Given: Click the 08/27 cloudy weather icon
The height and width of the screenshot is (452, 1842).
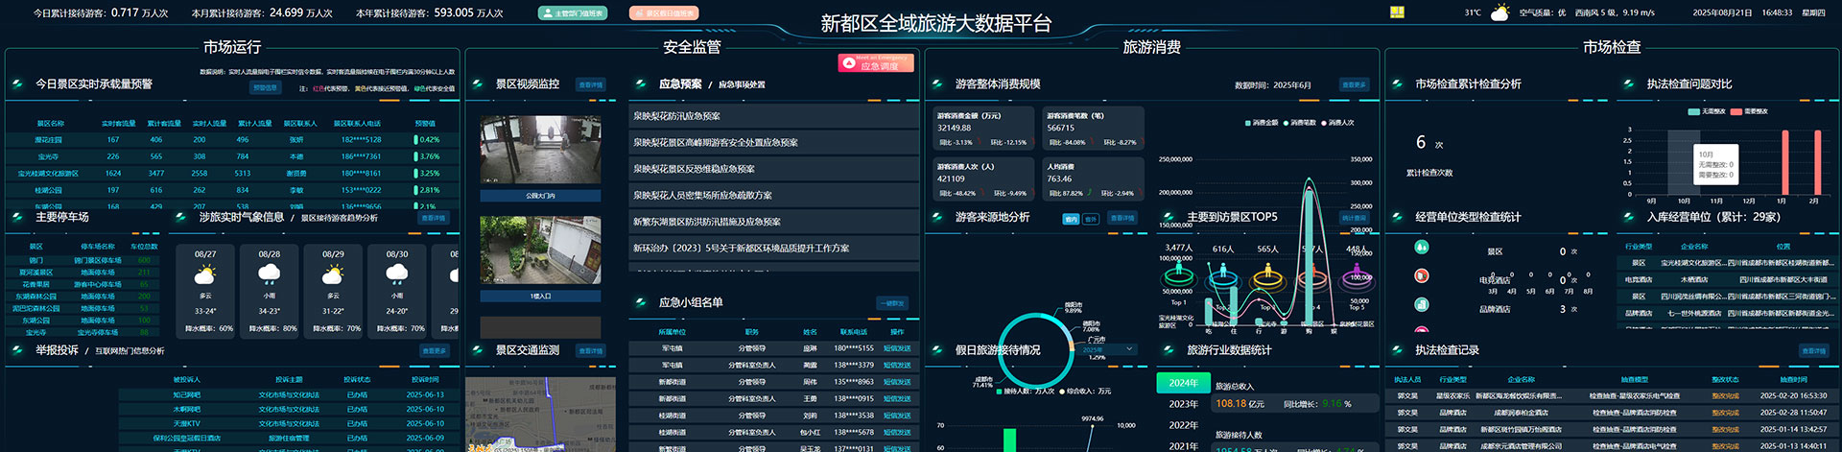Looking at the screenshot, I should click(205, 274).
